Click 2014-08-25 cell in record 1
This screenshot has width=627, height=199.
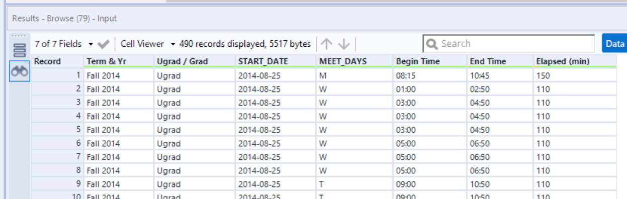[276, 75]
